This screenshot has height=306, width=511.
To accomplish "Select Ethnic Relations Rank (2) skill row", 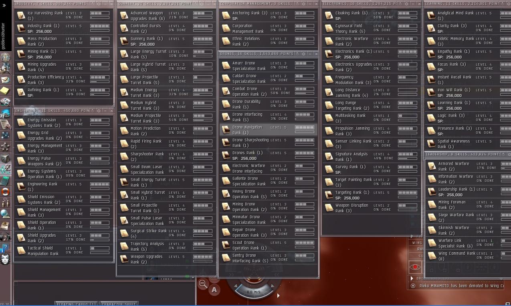I will pyautogui.click(x=269, y=41).
